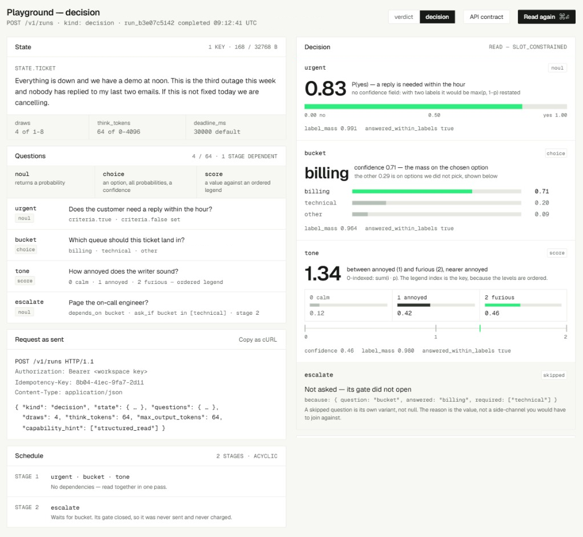Click the 2 furious legend cell
Image resolution: width=583 pixels, height=537 pixels.
tap(523, 305)
